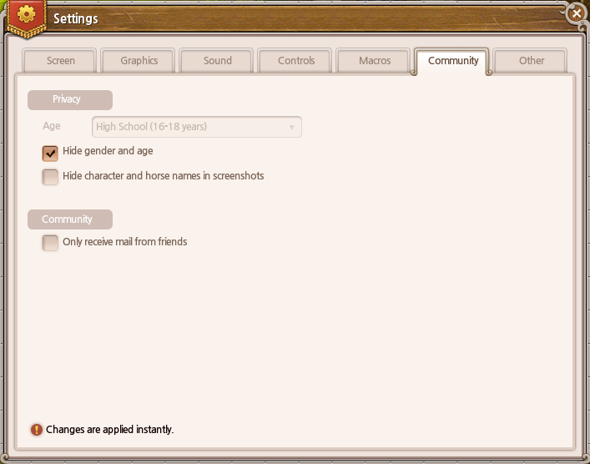
Task: Click the Settings window title
Action: click(76, 19)
